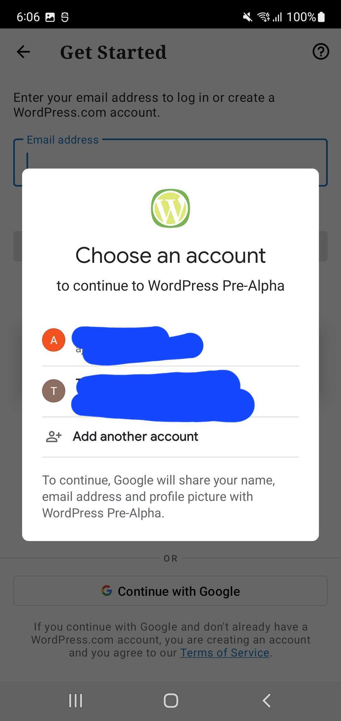Tap the Get Started title
Viewport: 341px width, 721px height.
pyautogui.click(x=113, y=52)
